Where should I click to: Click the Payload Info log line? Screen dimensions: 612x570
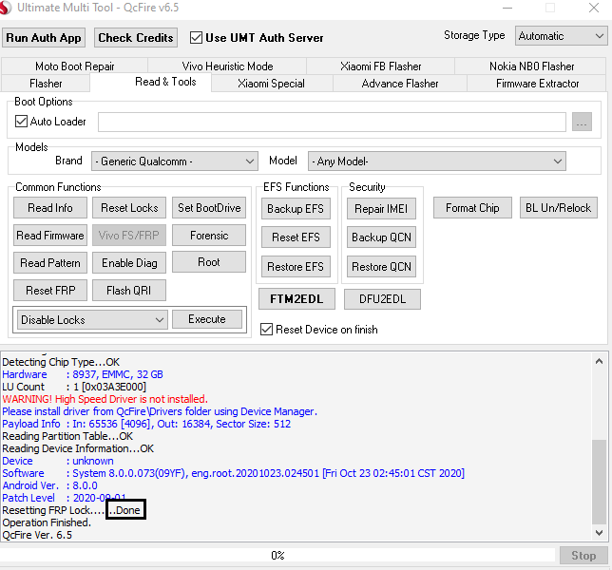[x=146, y=424]
